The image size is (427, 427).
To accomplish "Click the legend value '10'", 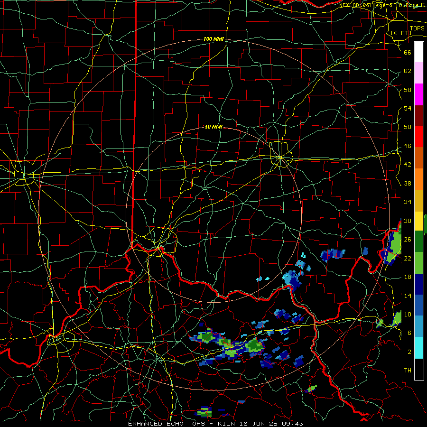I will pyautogui.click(x=408, y=314).
